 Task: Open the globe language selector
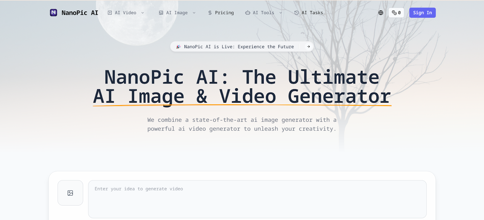point(381,13)
